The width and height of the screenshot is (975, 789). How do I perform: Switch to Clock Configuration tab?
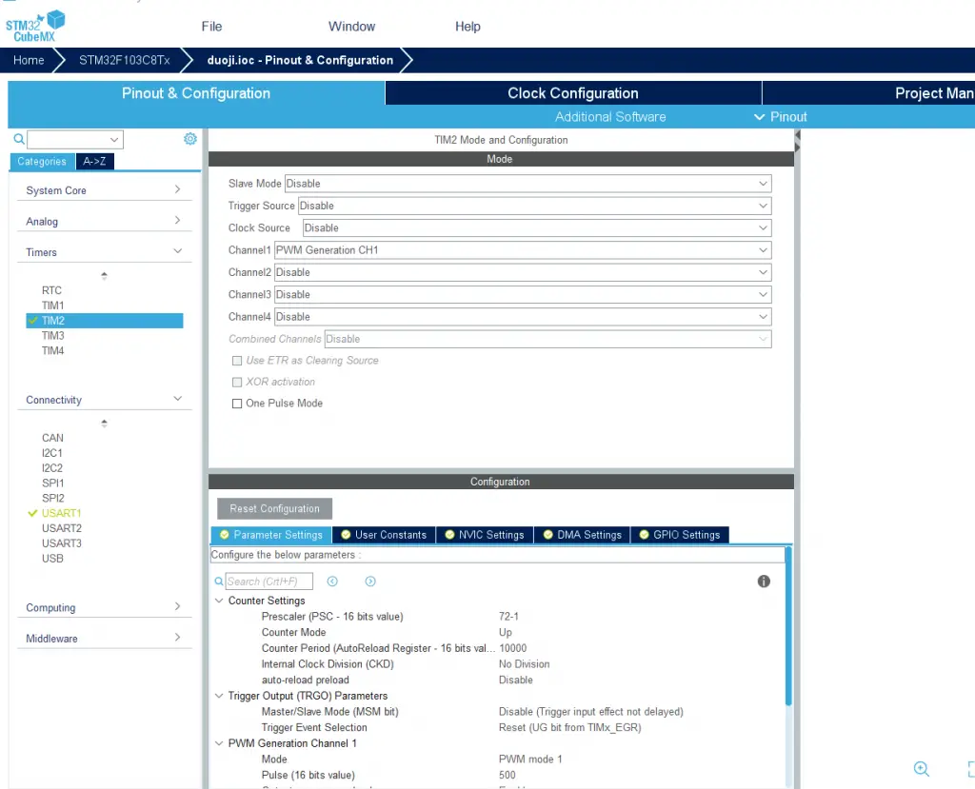(x=573, y=92)
